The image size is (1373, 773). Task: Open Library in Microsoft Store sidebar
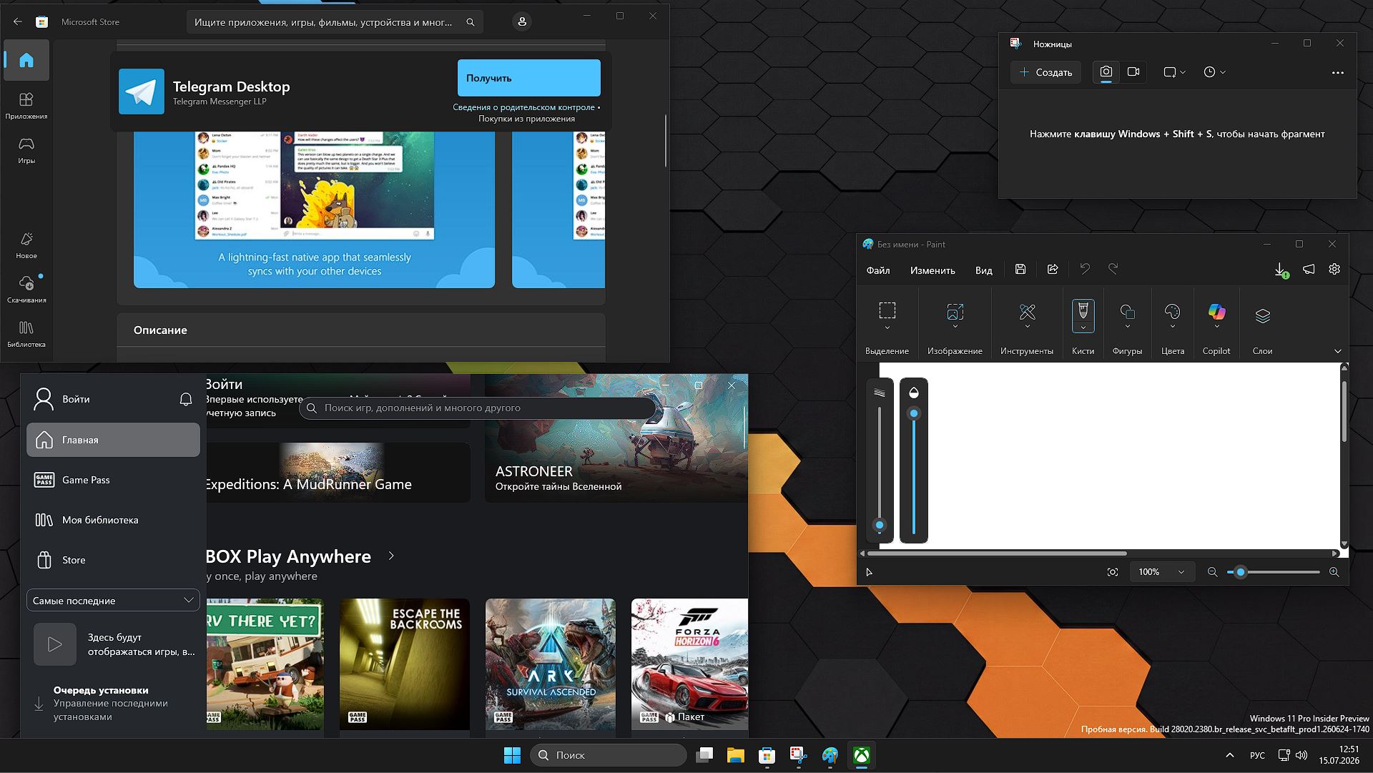(x=26, y=334)
